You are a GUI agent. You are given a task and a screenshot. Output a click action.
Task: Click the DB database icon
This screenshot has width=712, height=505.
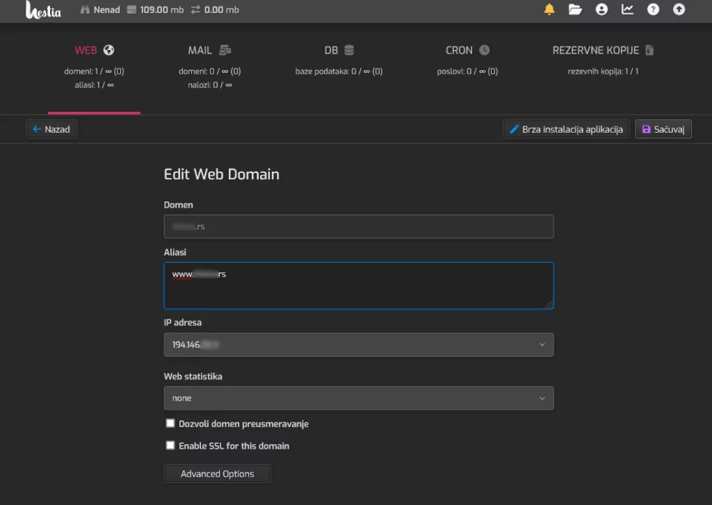coord(349,50)
